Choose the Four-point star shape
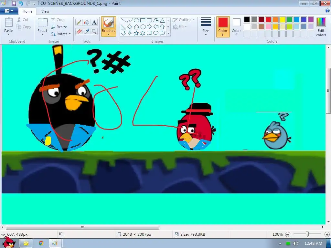The width and height of the screenshot is (331, 248). (x=130, y=33)
